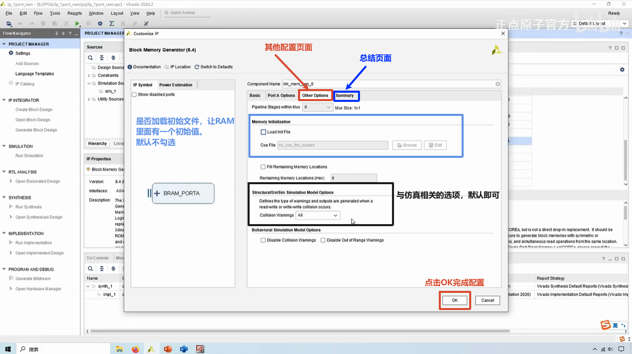Toggle Show disabled ports checkbox
Image resolution: width=632 pixels, height=354 pixels.
[134, 95]
